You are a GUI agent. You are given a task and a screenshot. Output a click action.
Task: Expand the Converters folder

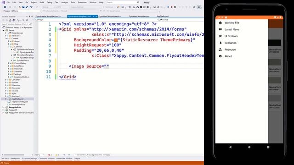[6, 80]
